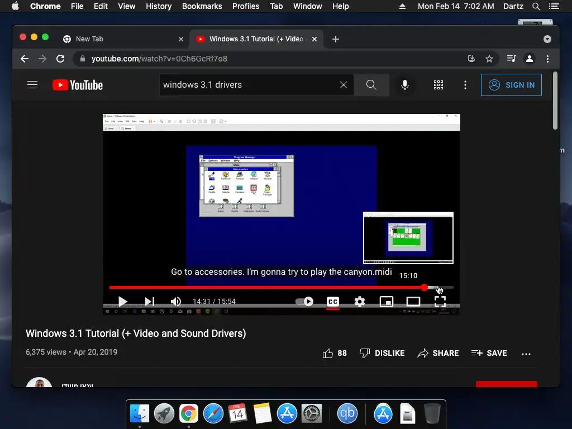This screenshot has height=429, width=572.
Task: Open Spotlight search in menu bar
Action: coord(536,6)
